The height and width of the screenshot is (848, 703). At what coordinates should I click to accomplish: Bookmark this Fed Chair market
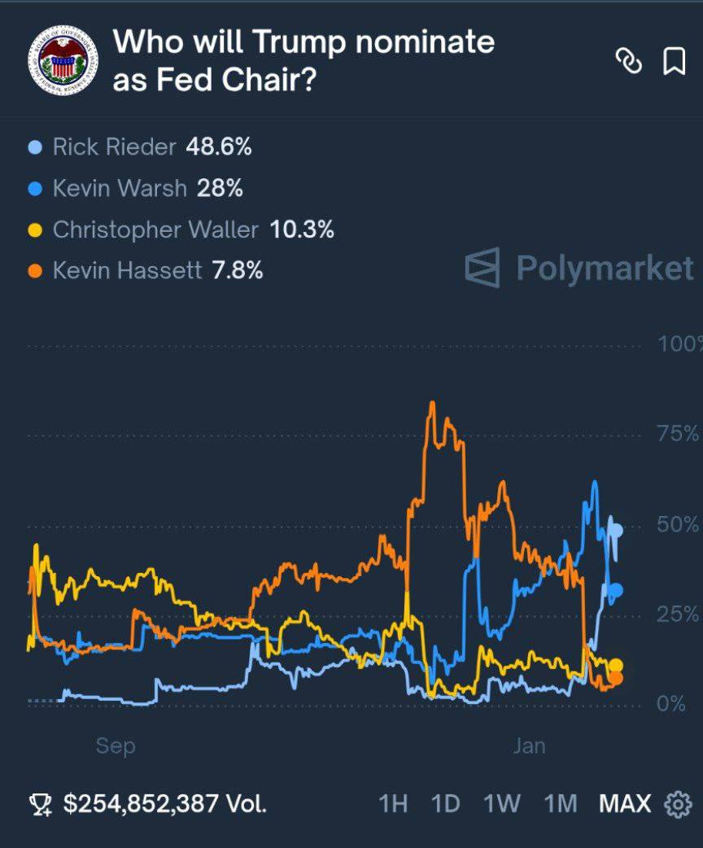click(674, 62)
